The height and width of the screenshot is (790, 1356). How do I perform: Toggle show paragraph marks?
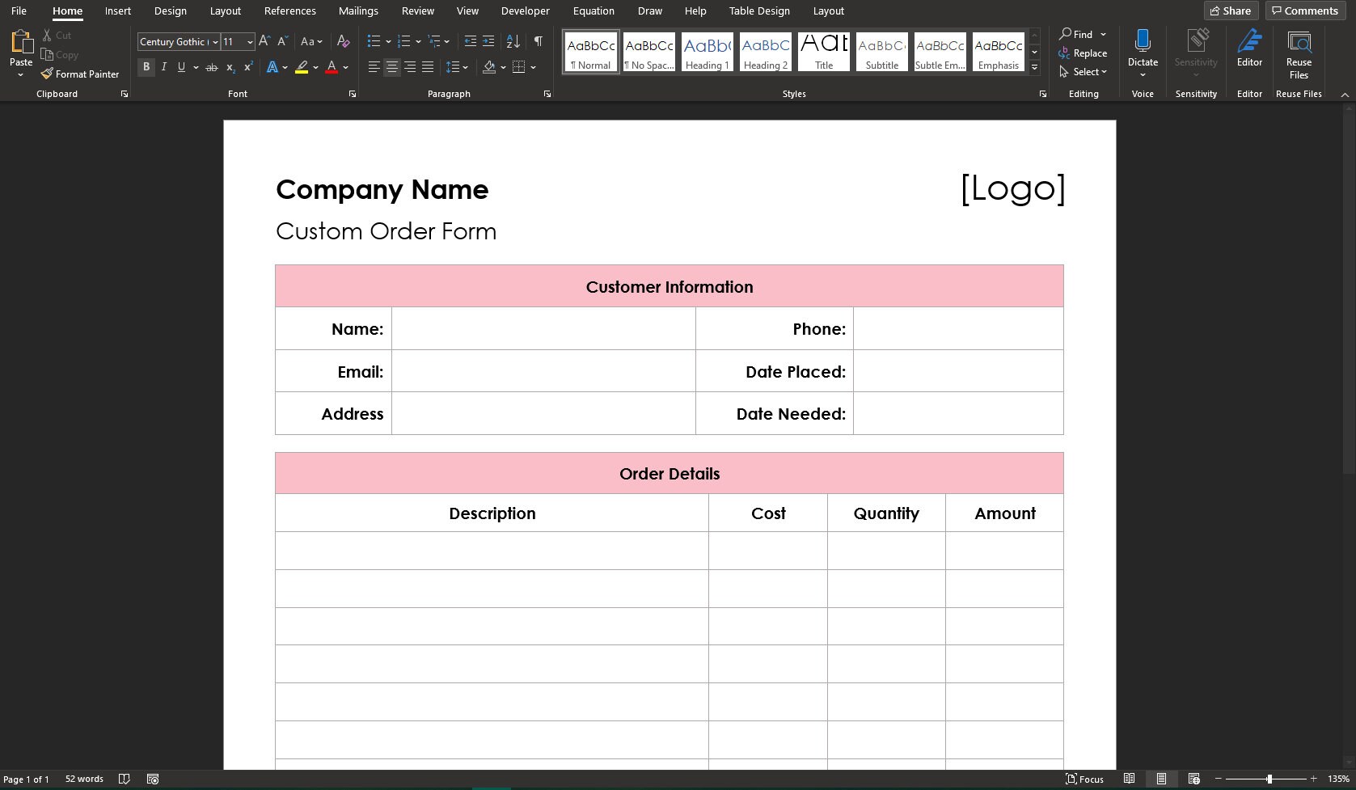click(539, 40)
